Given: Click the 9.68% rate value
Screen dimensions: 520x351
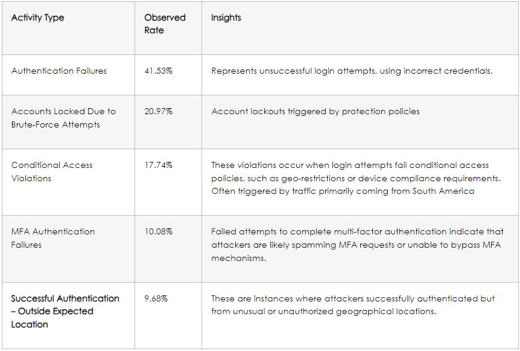Looking at the screenshot, I should 157,298.
